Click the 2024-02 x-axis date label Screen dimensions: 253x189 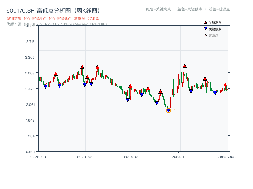[132, 157]
